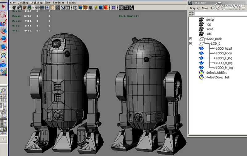Open the Renderer menu
The image size is (247, 156).
coord(59,2)
